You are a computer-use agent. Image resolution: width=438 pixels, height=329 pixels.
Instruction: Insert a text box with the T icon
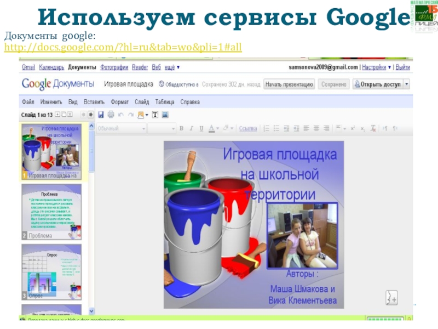pos(155,115)
